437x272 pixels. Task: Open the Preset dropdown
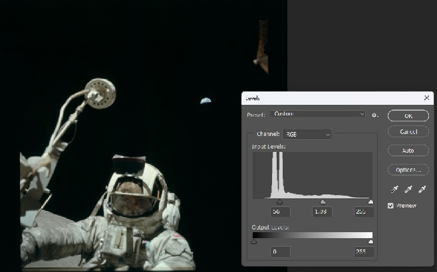point(317,114)
